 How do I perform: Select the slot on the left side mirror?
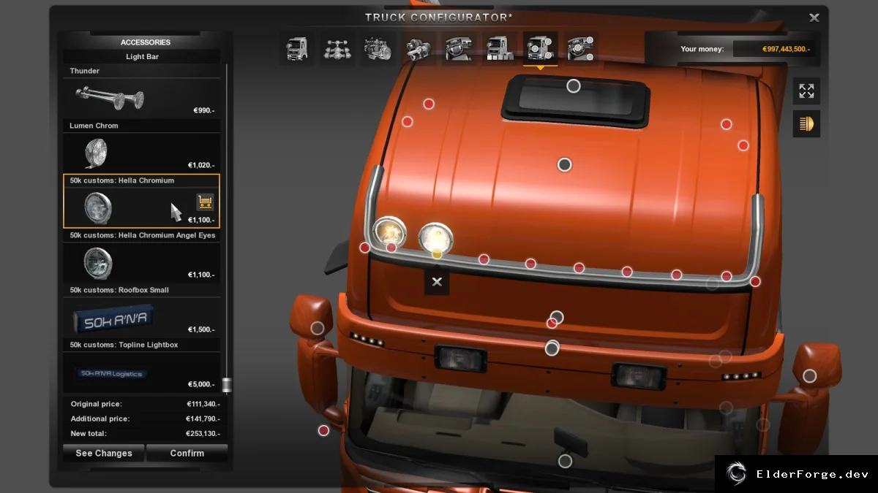318,328
